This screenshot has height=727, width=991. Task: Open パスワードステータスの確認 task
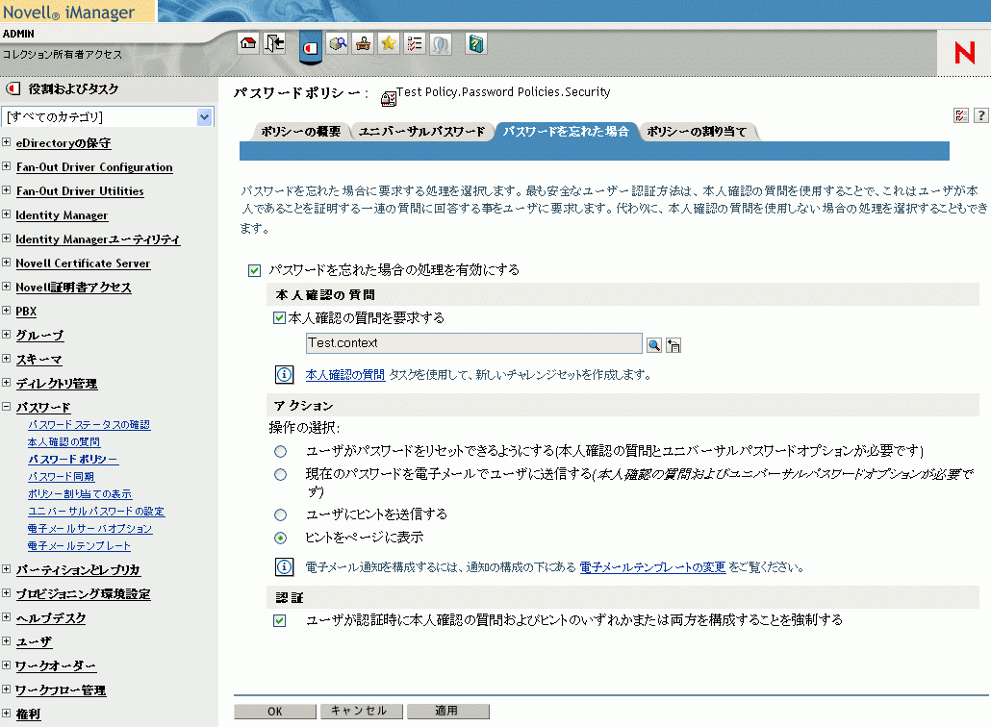pyautogui.click(x=89, y=424)
